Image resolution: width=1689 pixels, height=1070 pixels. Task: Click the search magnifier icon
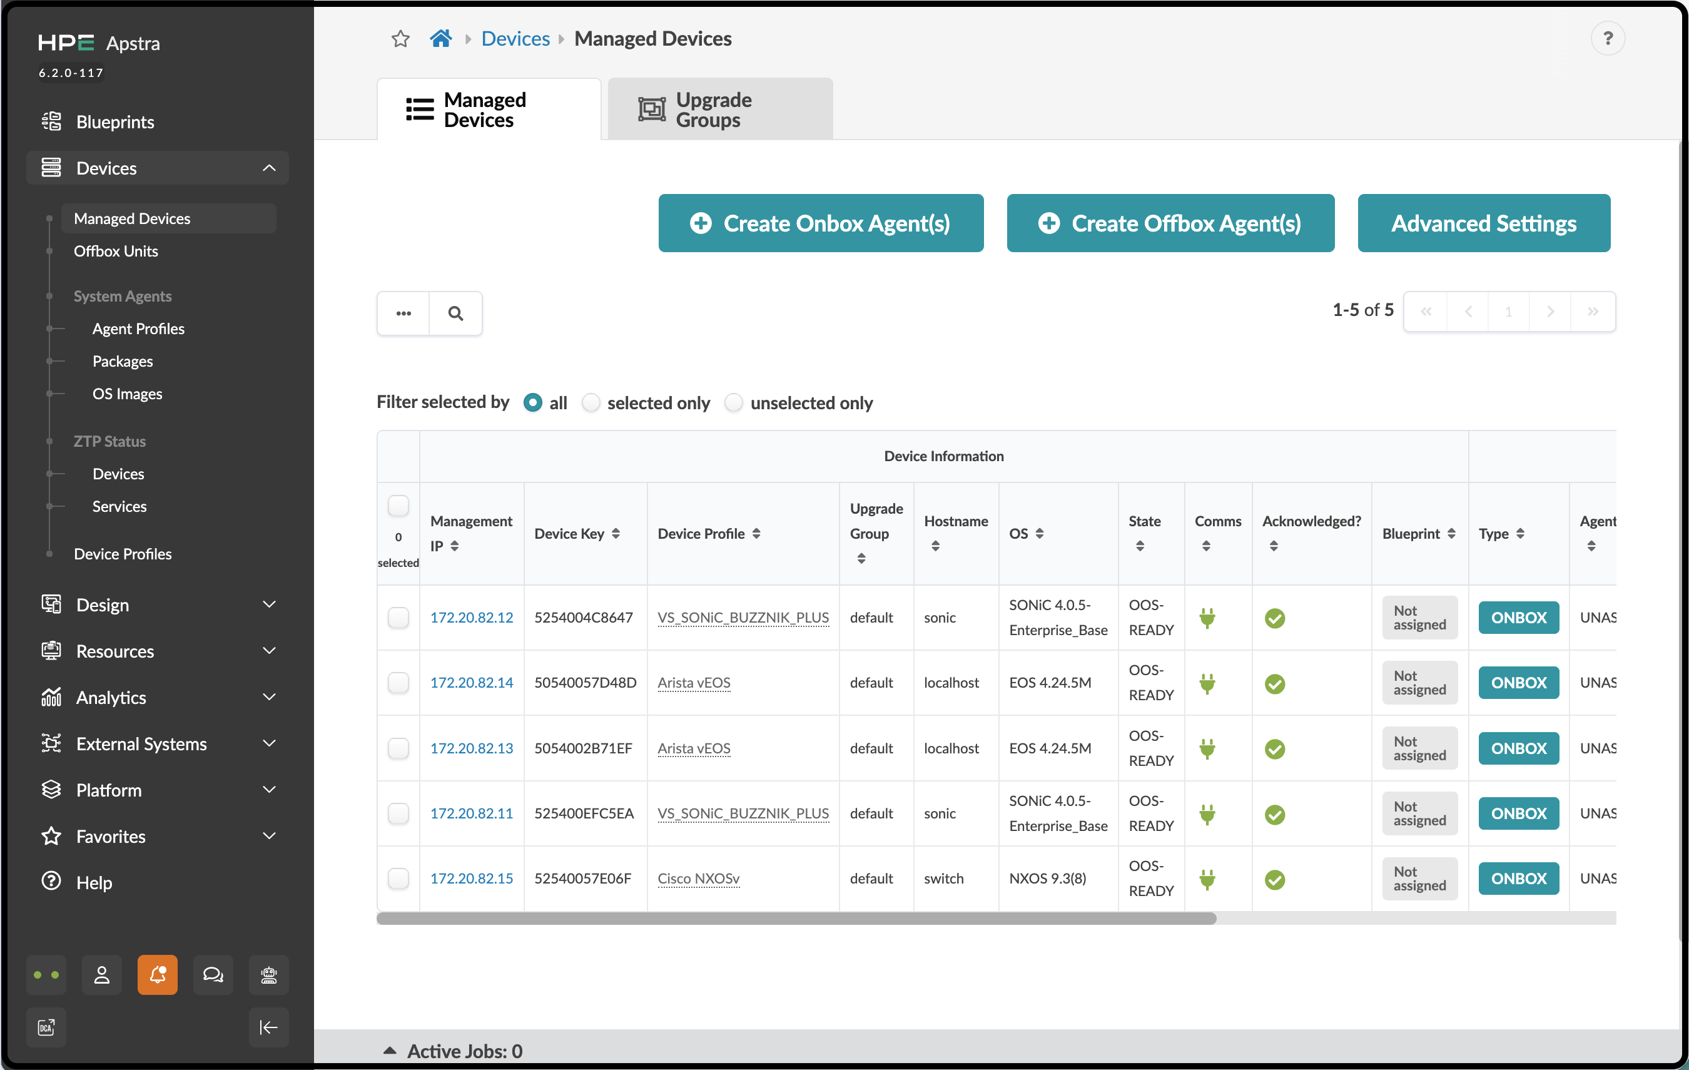pos(456,313)
